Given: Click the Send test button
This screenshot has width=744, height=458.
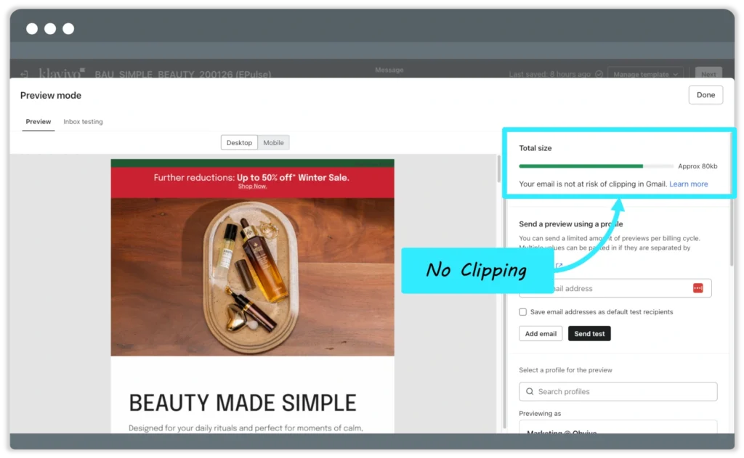Looking at the screenshot, I should coord(589,333).
